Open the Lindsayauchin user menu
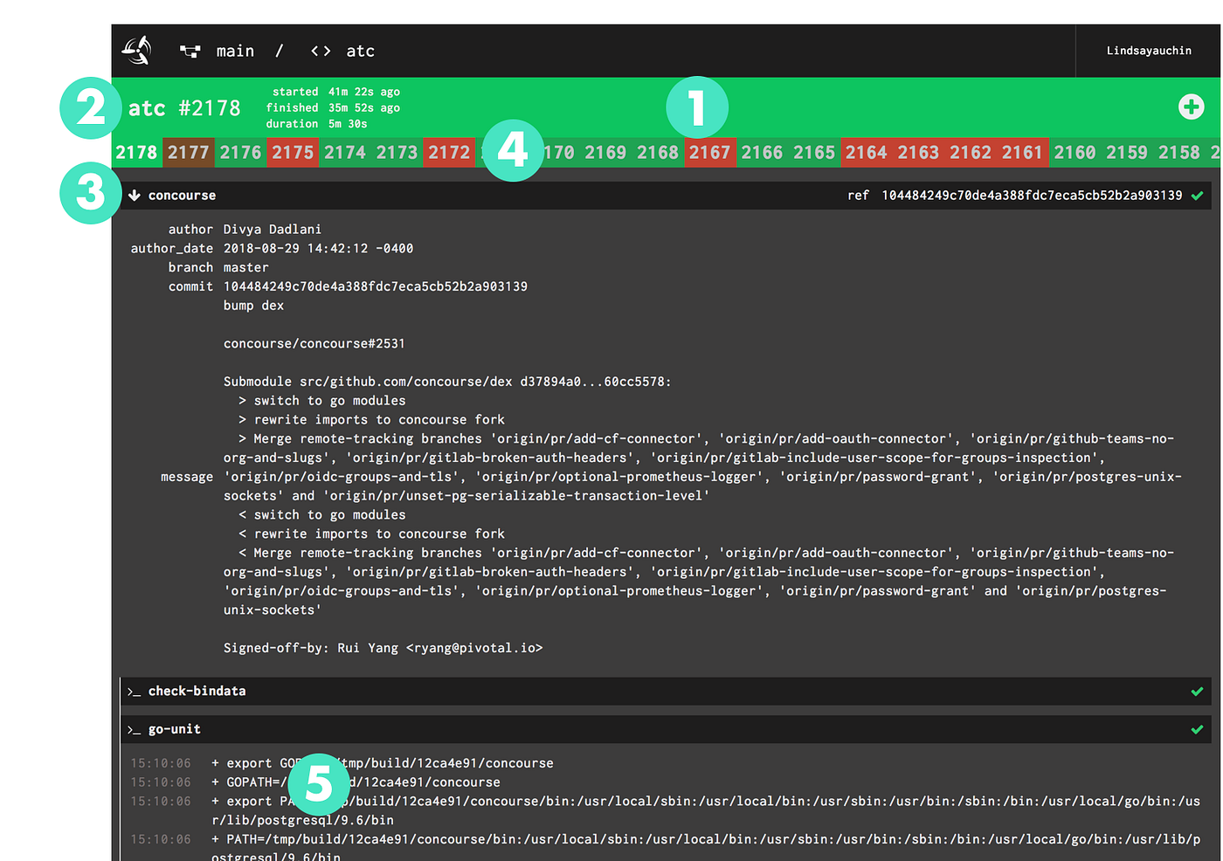This screenshot has height=861, width=1223. [1149, 51]
